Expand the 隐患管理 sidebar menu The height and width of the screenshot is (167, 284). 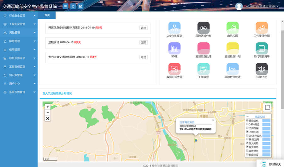click(19, 41)
